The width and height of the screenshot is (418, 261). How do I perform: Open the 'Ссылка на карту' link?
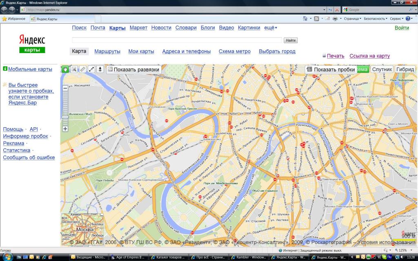(369, 56)
